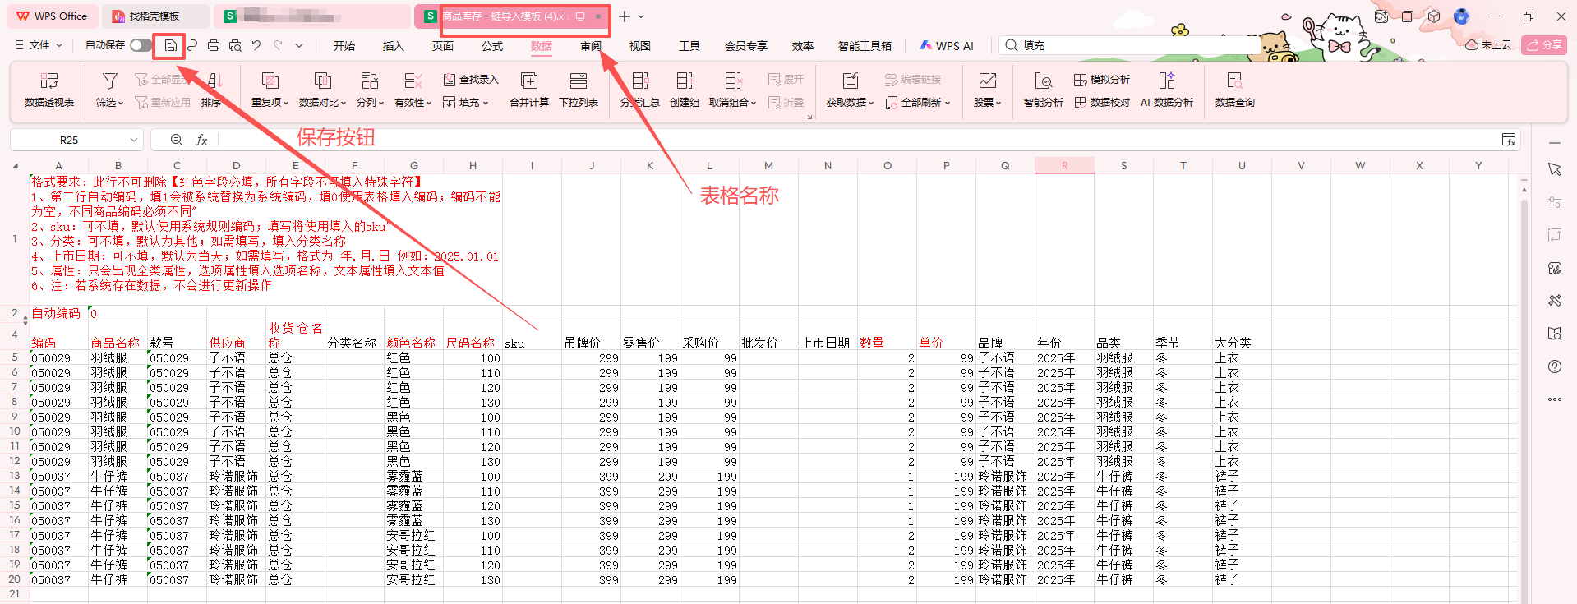Open the 会员专享 member tab

click(746, 46)
